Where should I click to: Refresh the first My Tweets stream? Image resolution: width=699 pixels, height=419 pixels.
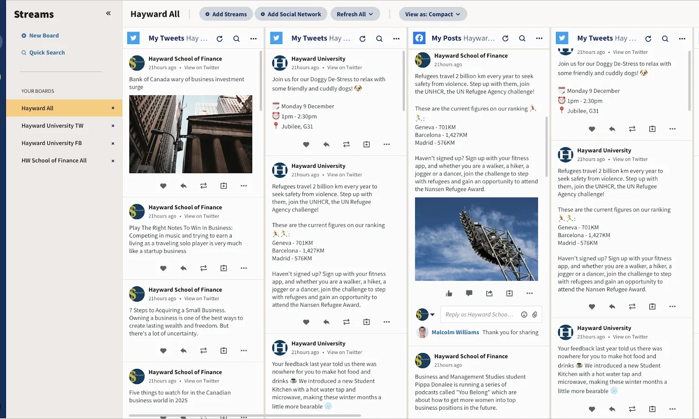pyautogui.click(x=219, y=39)
